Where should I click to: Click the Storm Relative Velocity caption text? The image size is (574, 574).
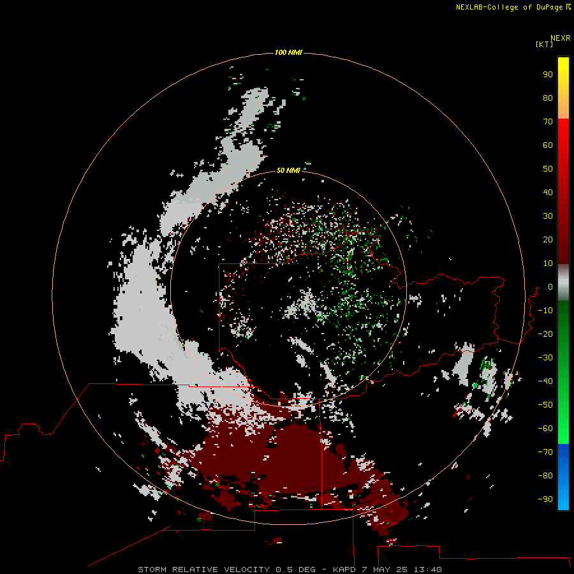290,570
